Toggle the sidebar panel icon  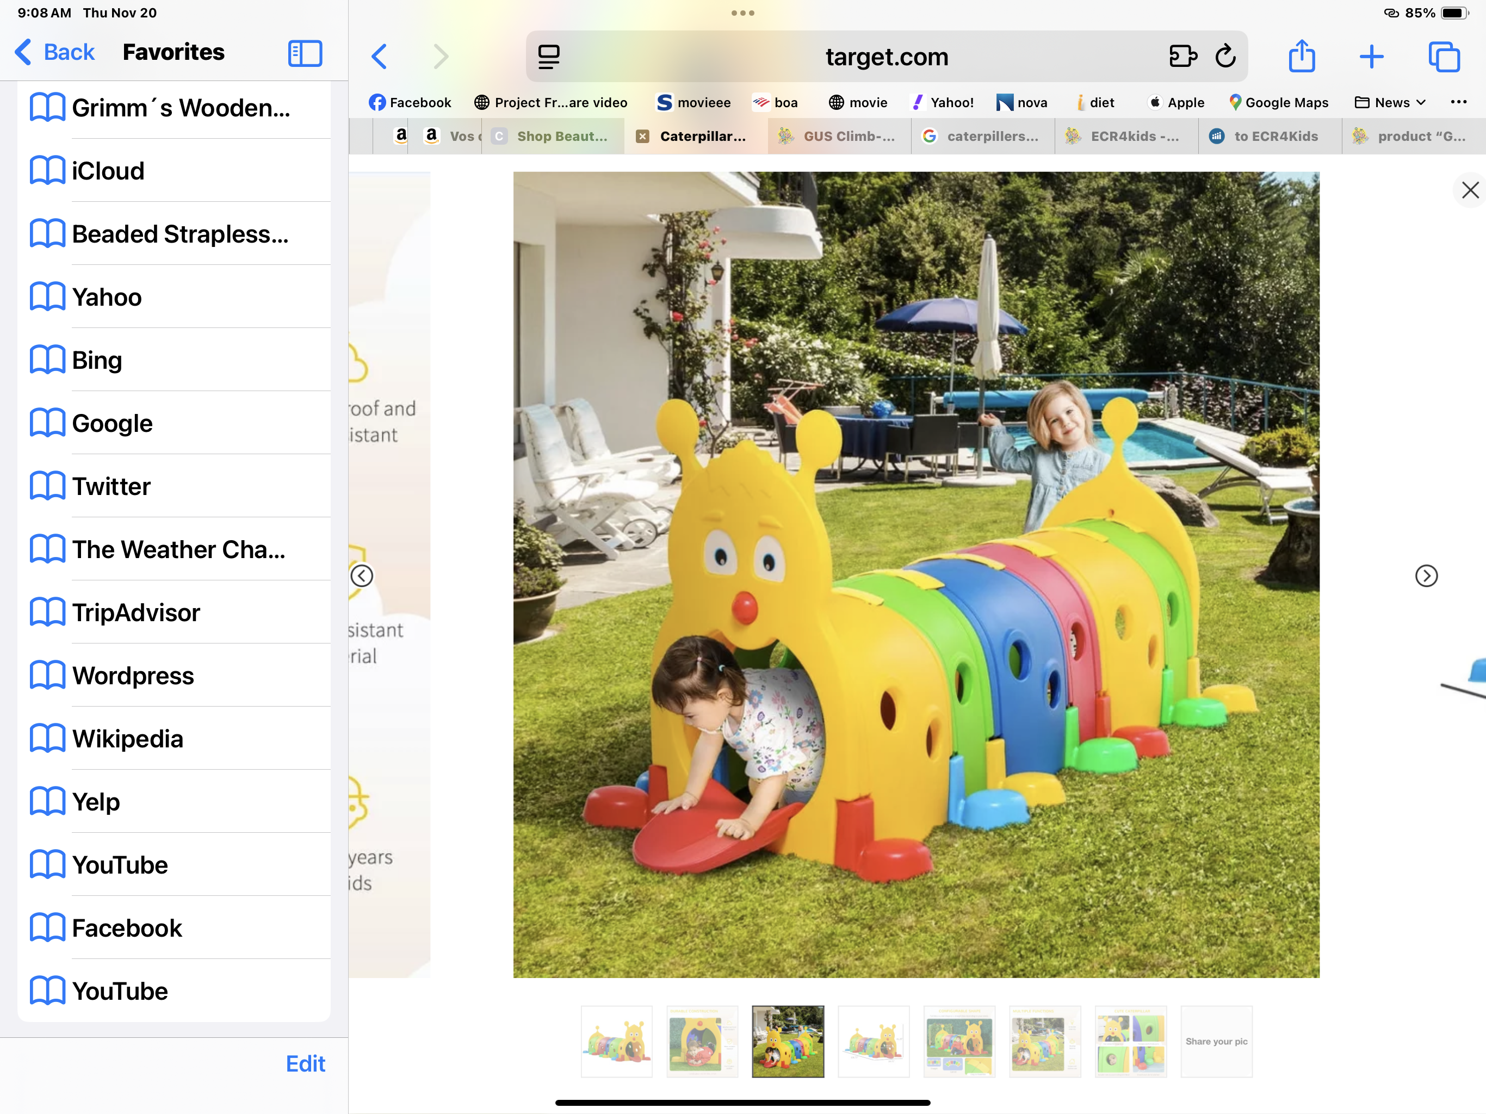[x=305, y=53]
